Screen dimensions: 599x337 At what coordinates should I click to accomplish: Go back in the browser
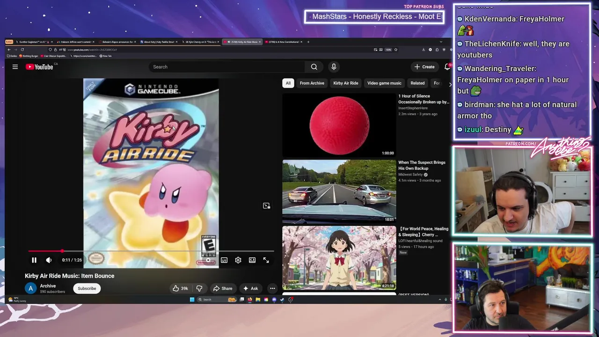tap(9, 50)
